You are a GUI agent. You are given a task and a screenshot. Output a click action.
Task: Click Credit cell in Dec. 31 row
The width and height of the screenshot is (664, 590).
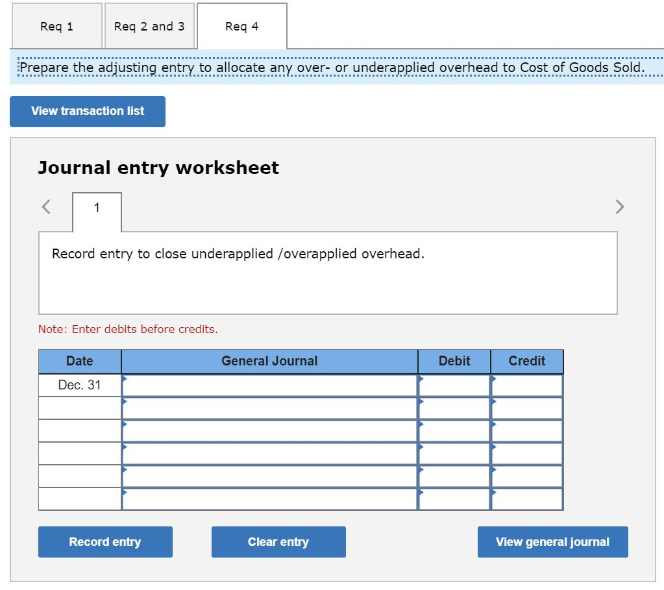tap(527, 386)
